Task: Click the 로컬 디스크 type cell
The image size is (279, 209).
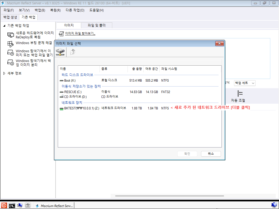Action: [109, 80]
